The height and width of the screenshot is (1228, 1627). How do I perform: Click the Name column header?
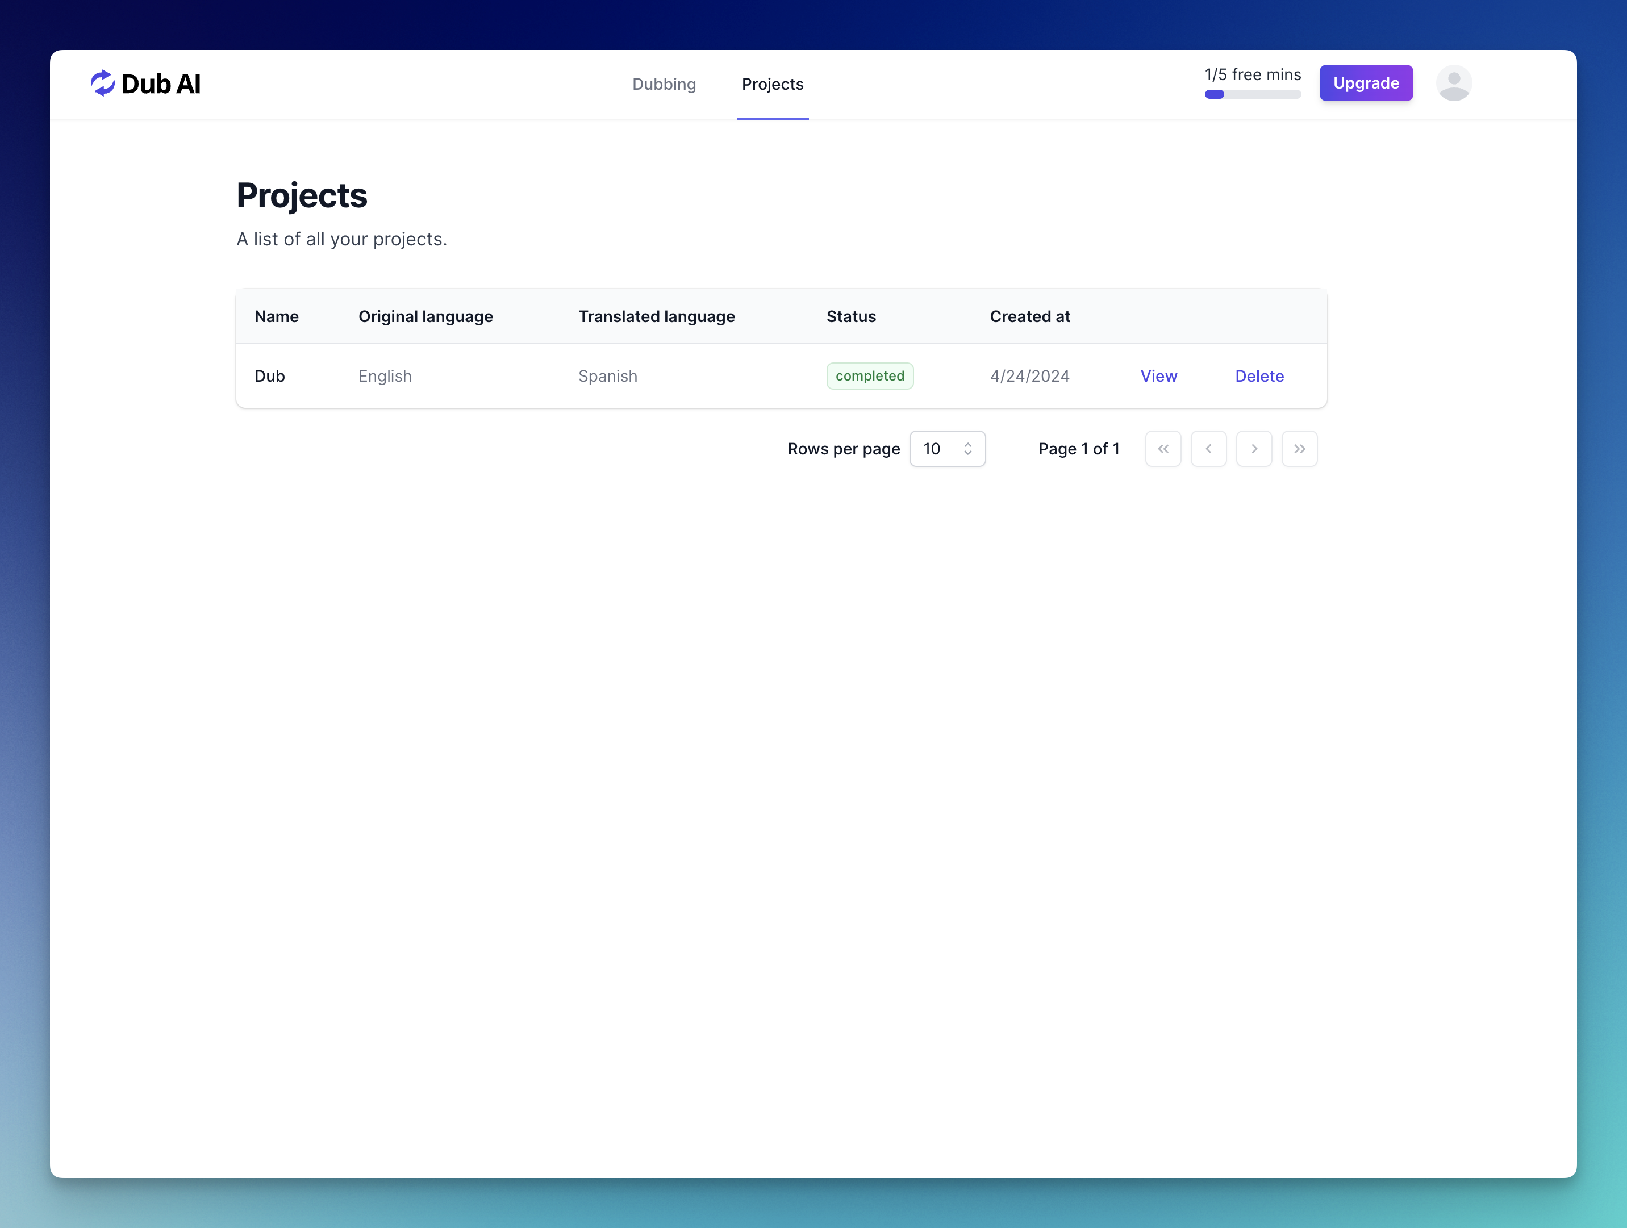(277, 317)
